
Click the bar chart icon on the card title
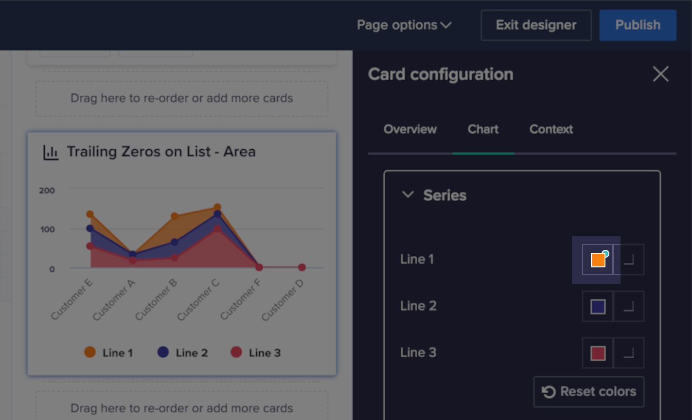(51, 151)
